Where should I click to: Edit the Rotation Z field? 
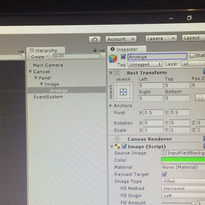point(201,123)
